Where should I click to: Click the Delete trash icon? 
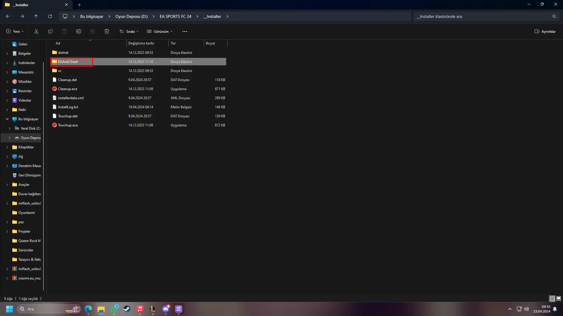coord(107,31)
